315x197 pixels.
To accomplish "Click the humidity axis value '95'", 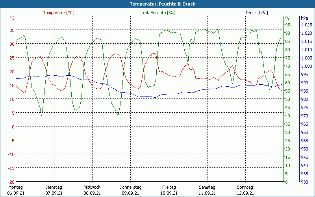I will coord(288,25).
